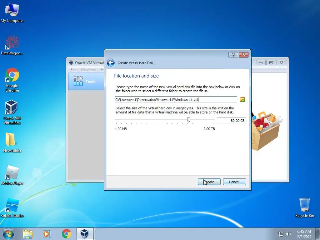Minimize the VirtualBox Manager window
This screenshot has width=320, height=240.
click(261, 62)
